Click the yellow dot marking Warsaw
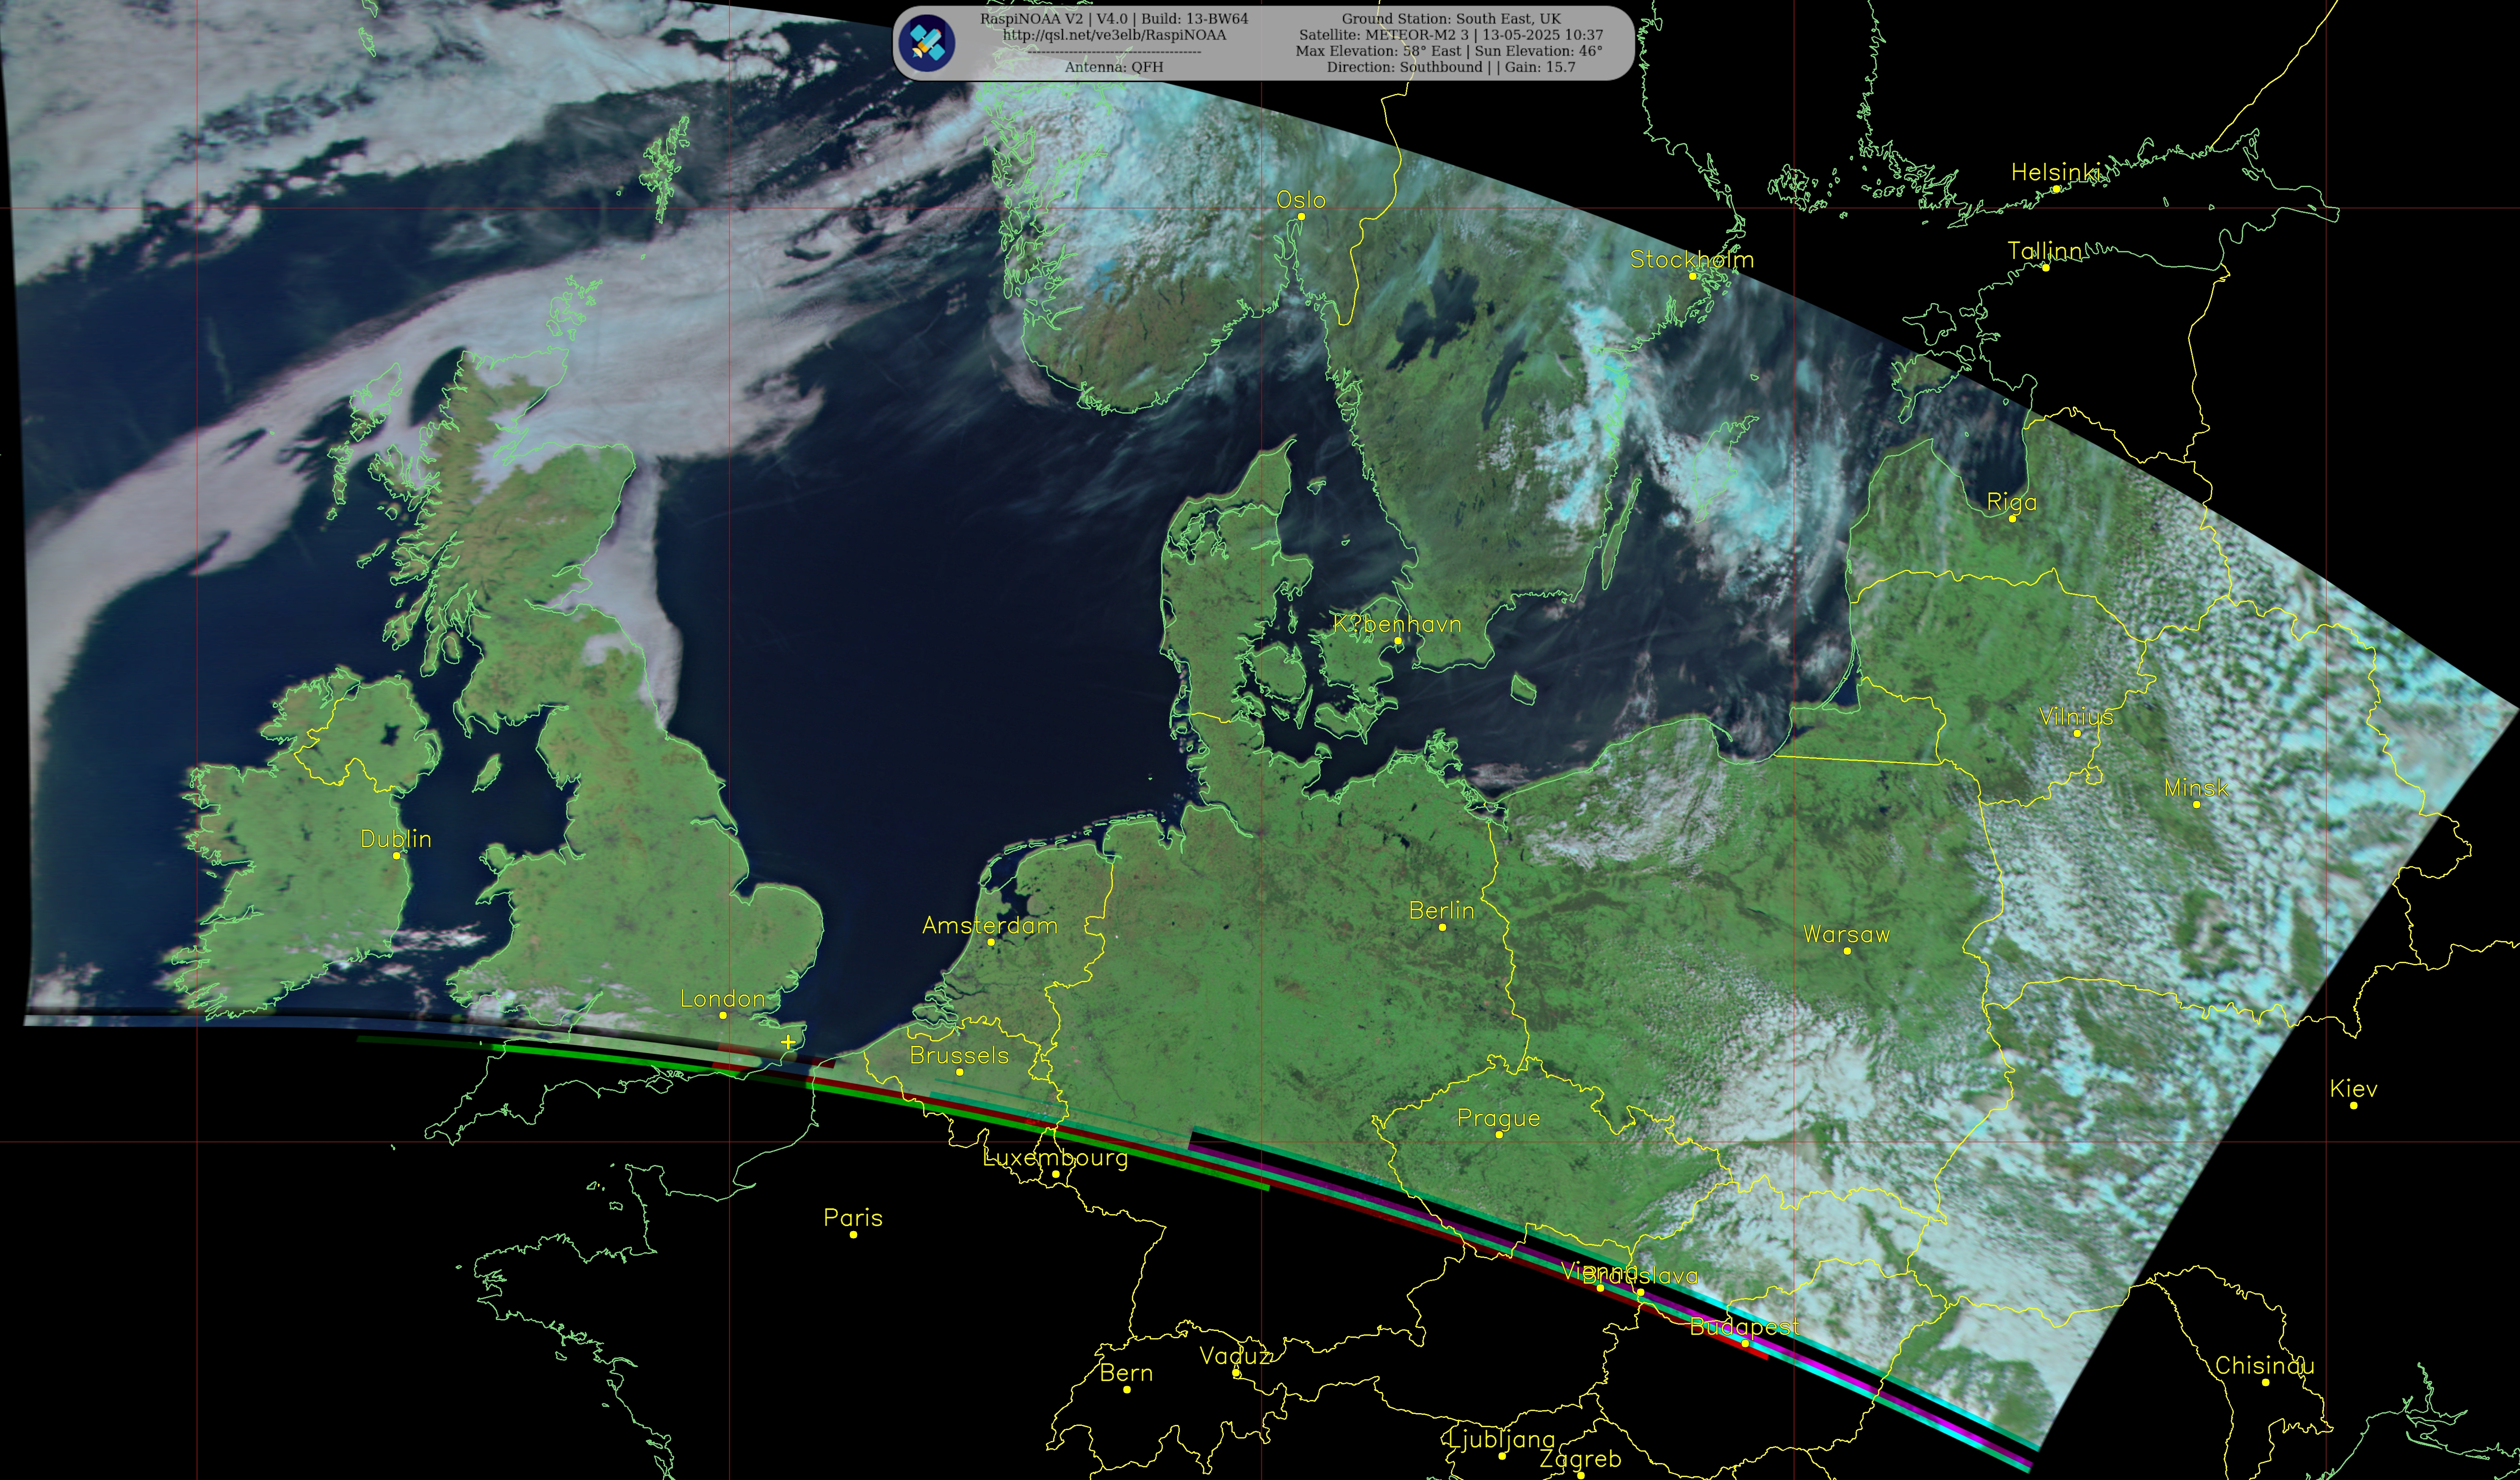2520x1480 pixels. point(1847,951)
